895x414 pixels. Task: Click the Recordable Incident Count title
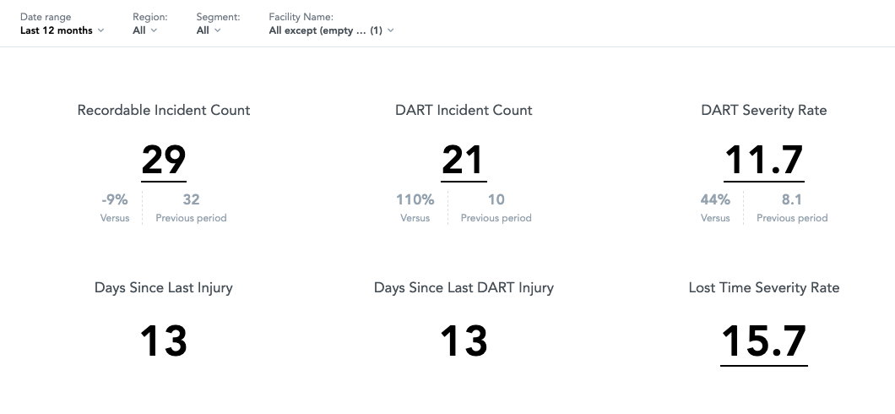[x=164, y=110]
